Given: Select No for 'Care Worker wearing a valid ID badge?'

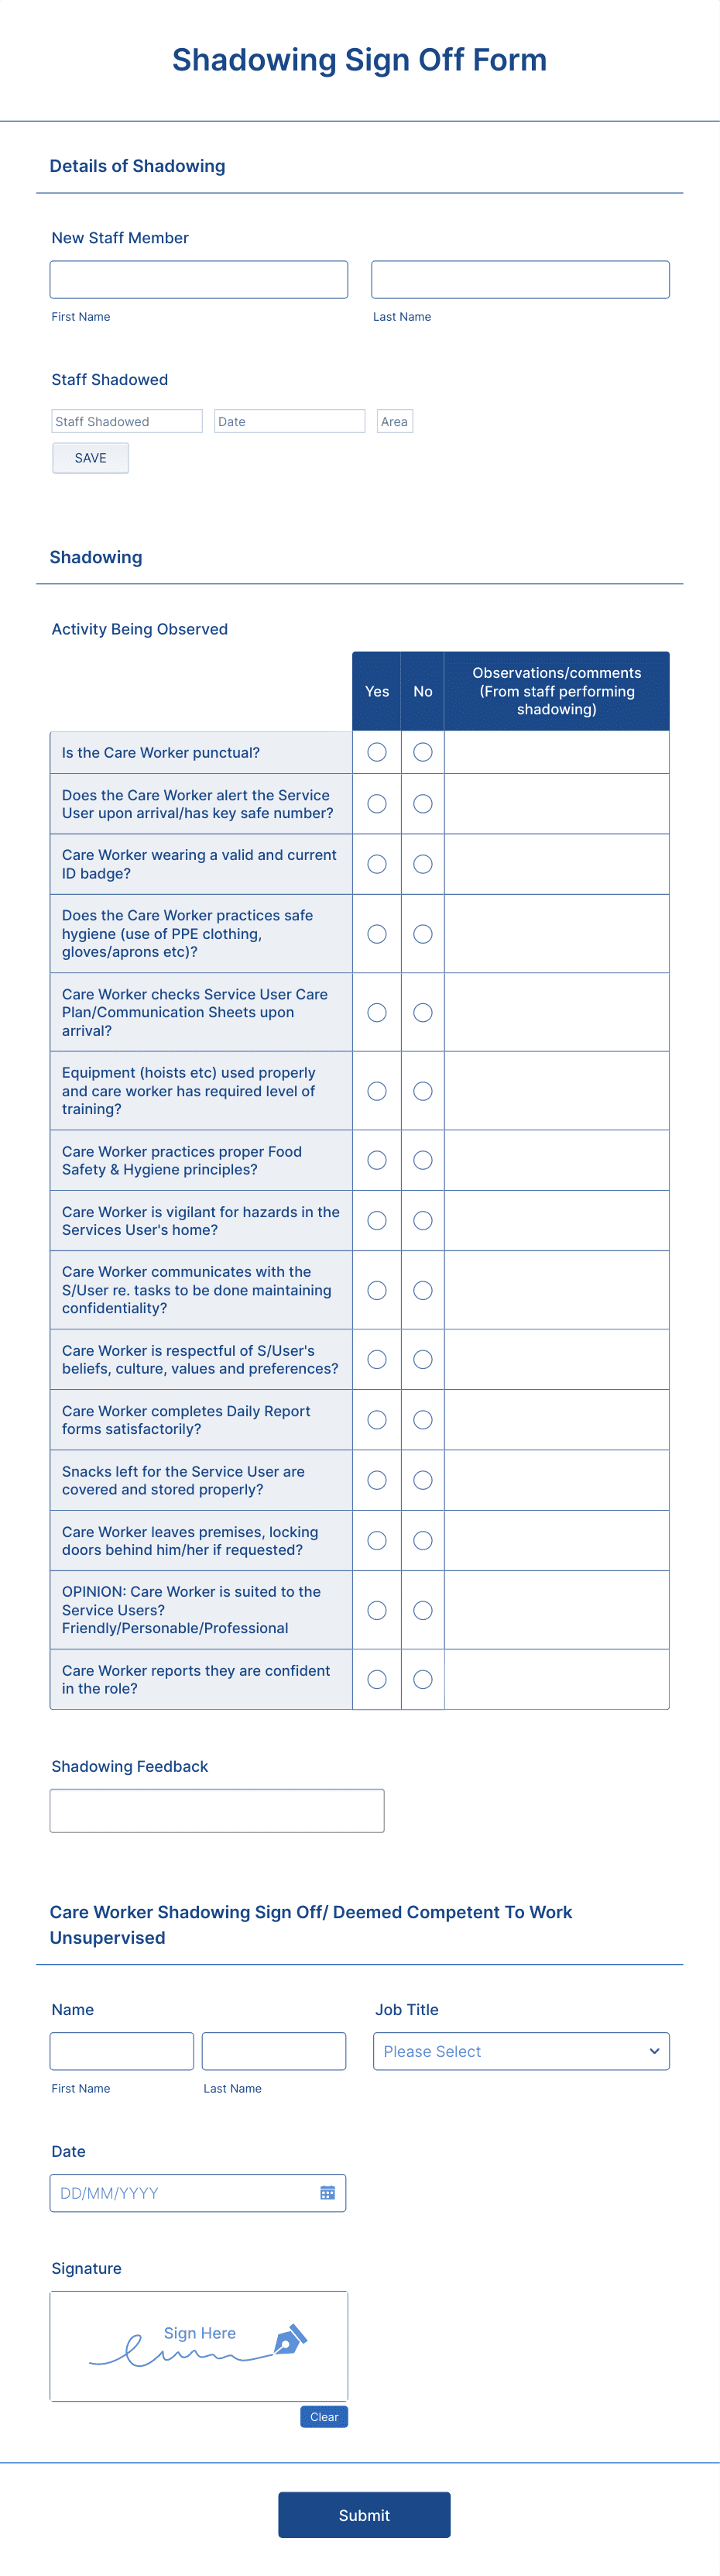Looking at the screenshot, I should [423, 864].
